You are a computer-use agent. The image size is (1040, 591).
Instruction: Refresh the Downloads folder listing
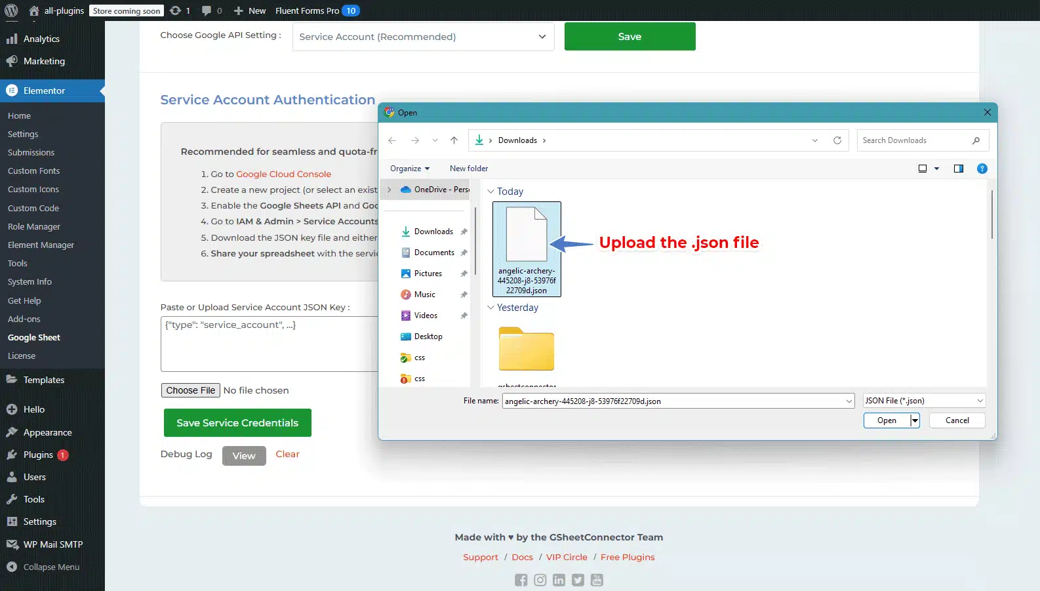coord(837,140)
